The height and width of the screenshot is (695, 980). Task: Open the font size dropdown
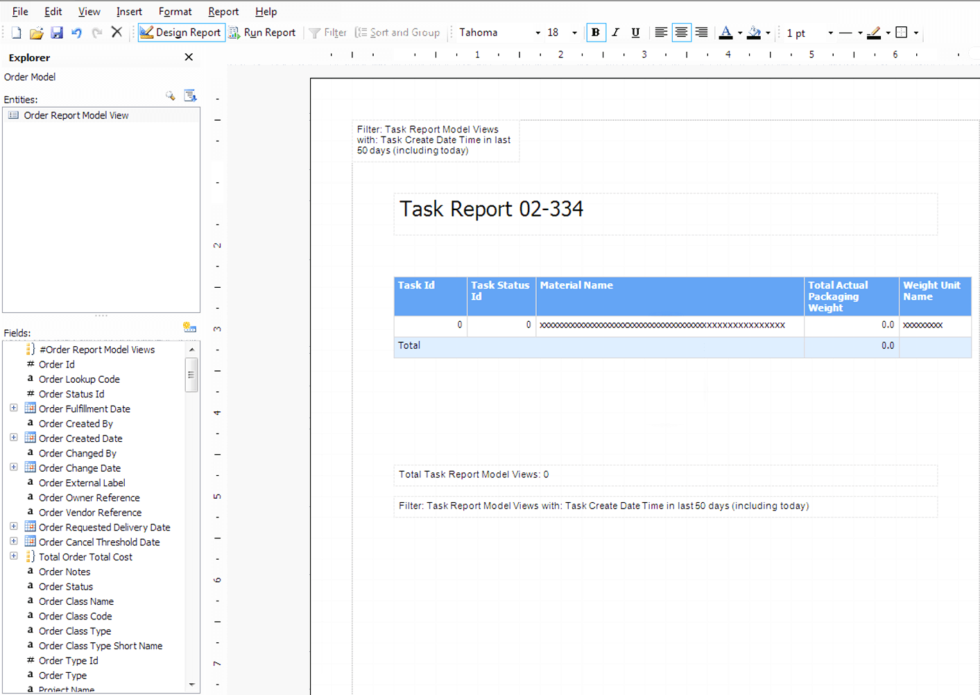(574, 33)
